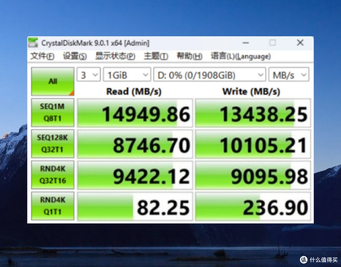Open the 语言(L)(Language) menu
The width and height of the screenshot is (341, 267).
241,56
